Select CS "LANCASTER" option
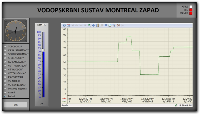The height and width of the screenshot is (114, 200). (5, 62)
